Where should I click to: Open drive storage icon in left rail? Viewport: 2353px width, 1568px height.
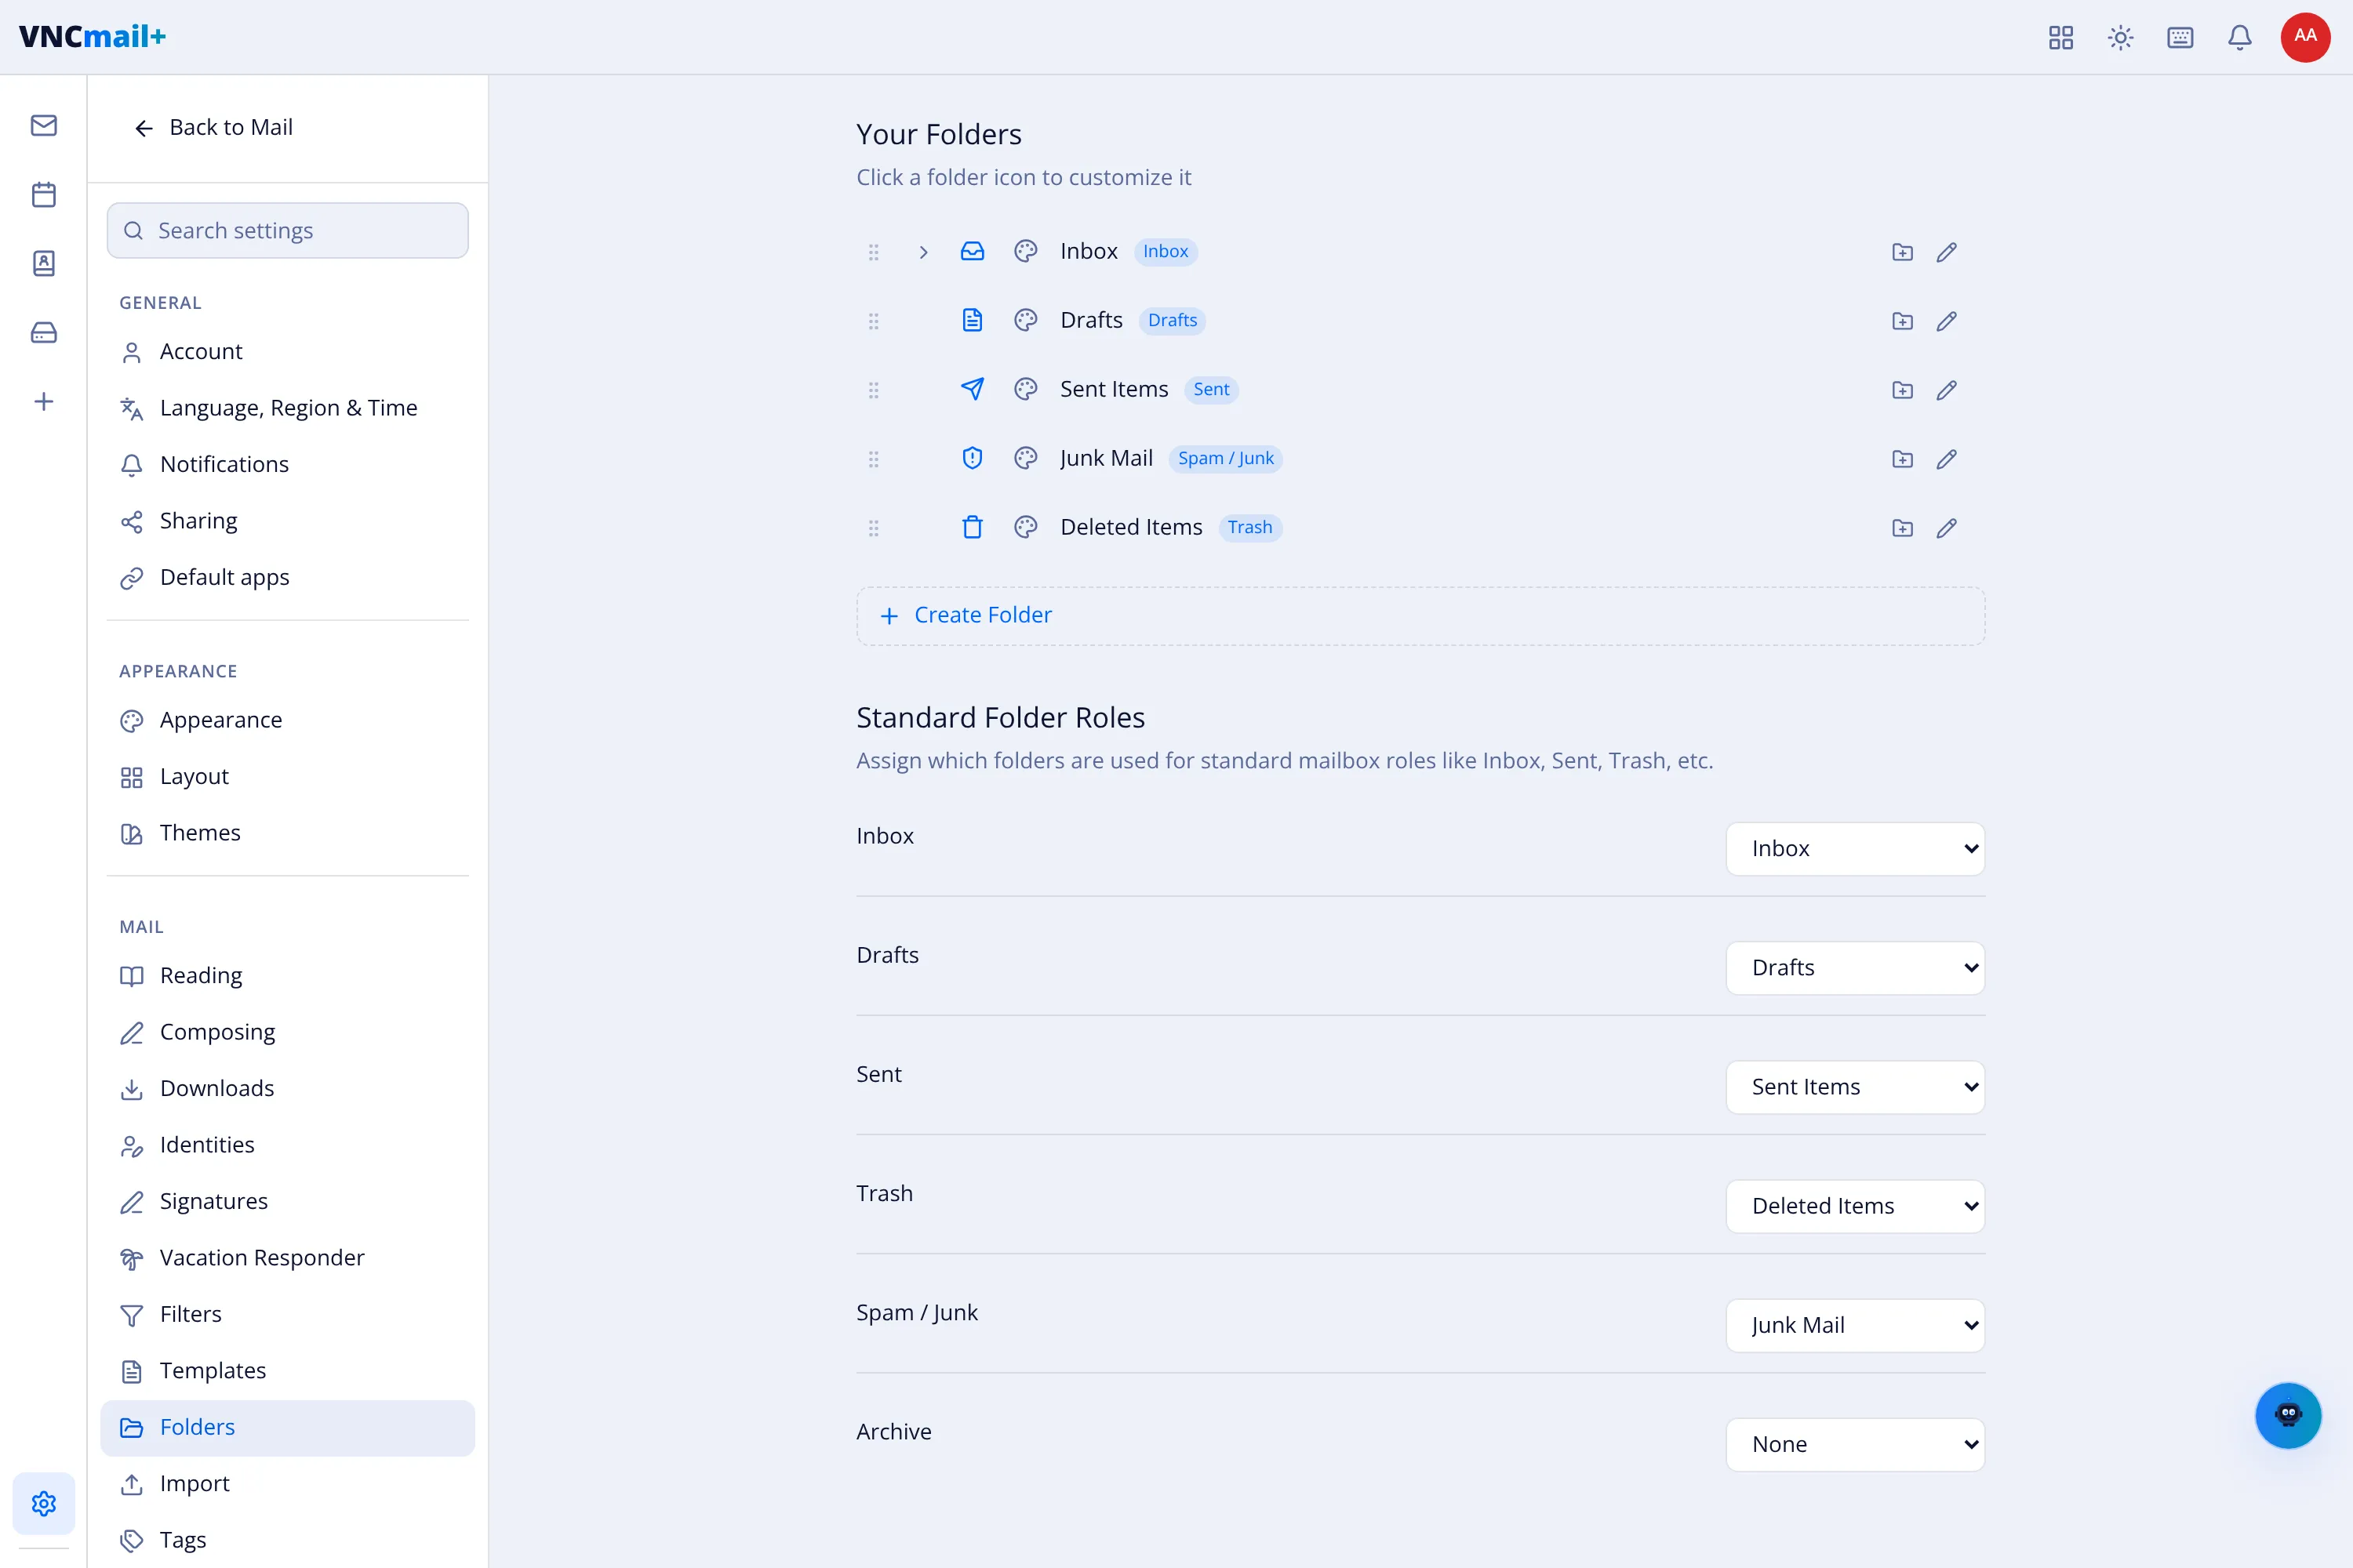pyautogui.click(x=44, y=332)
